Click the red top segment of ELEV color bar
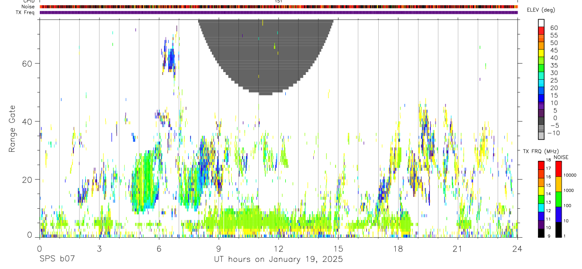Screen dimensions: 582x269 [x=541, y=31]
